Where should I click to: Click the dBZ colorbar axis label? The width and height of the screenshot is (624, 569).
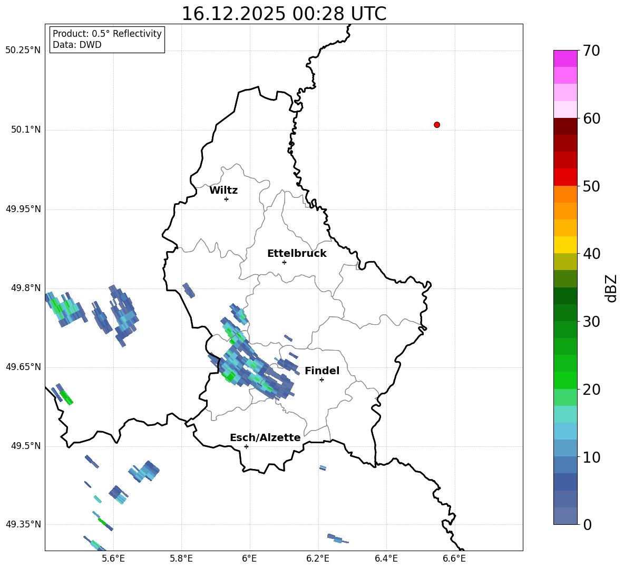[x=612, y=288]
